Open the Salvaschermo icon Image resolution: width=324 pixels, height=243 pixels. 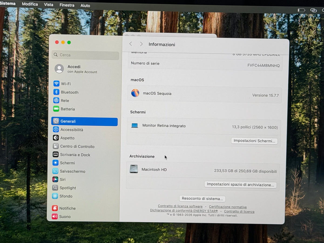click(x=55, y=171)
